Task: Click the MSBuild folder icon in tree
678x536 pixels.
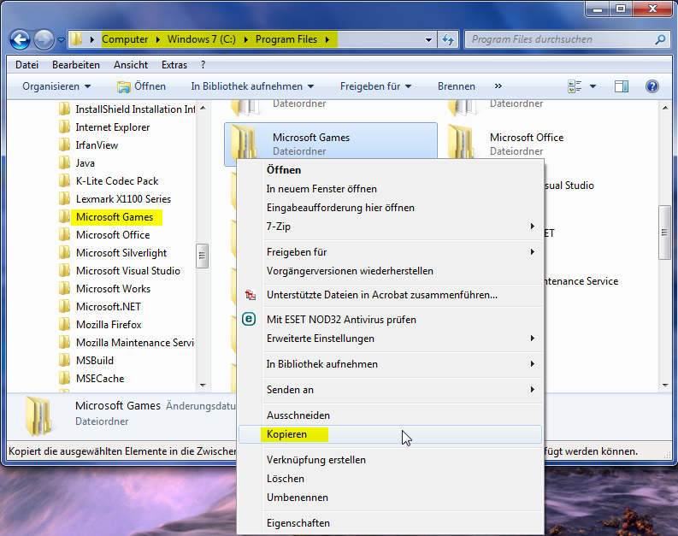Action: coord(64,360)
